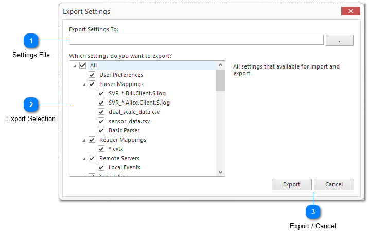Image resolution: width=369 pixels, height=238 pixels.
Task: Toggle sensor_data.csv checkbox
Action: click(x=101, y=121)
